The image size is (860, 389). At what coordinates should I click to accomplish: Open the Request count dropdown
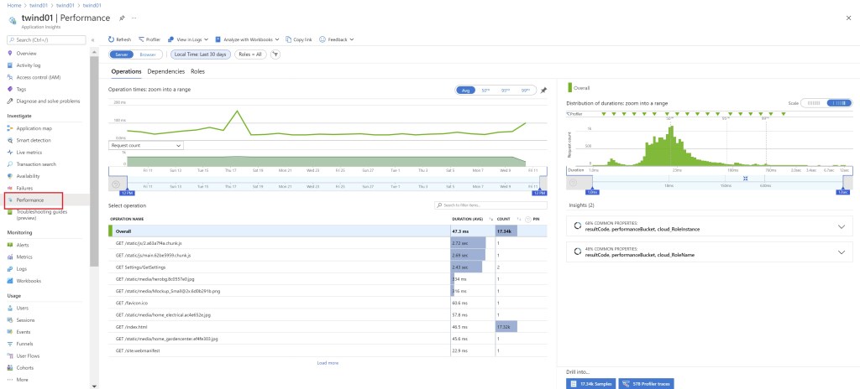tap(146, 145)
